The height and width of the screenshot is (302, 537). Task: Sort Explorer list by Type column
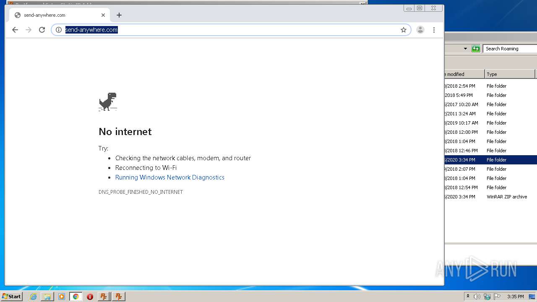point(510,74)
